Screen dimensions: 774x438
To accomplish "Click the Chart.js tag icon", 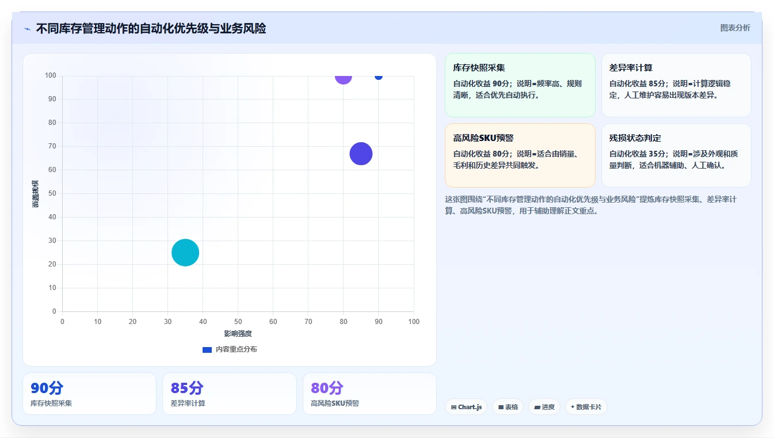I will [454, 407].
